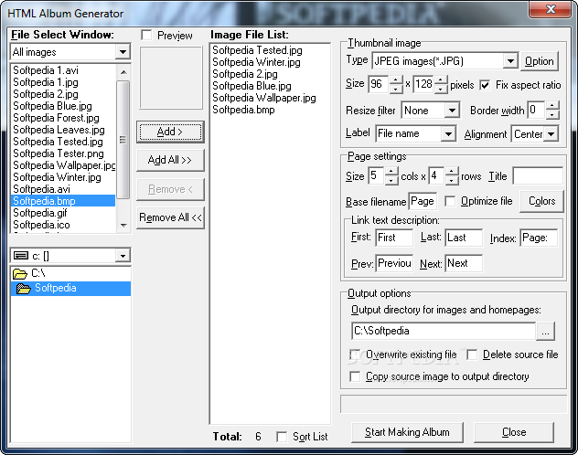Viewport: 578px width, 455px height.
Task: Click Start Making Album
Action: pyautogui.click(x=407, y=432)
